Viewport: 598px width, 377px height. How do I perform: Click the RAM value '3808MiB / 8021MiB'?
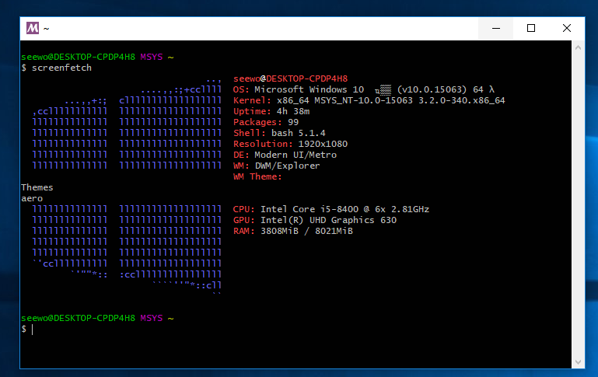pyautogui.click(x=306, y=231)
